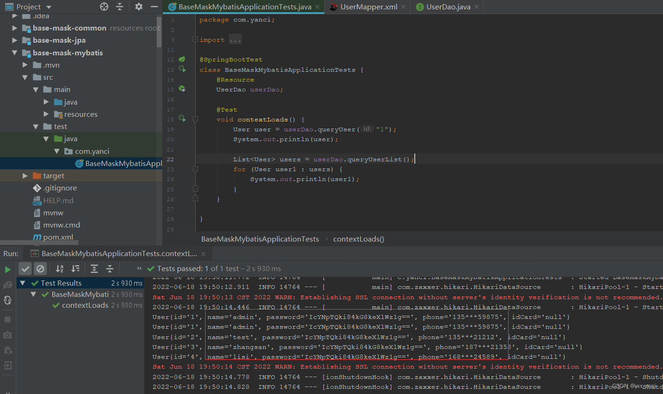663x394 pixels.
Task: Click the Exit icon in Run sidebar
Action: (8, 366)
